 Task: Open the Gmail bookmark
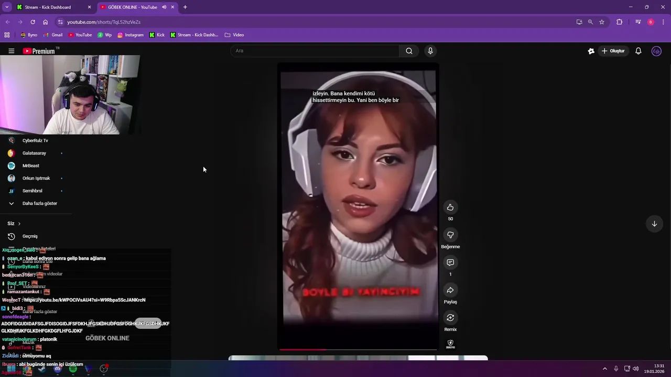point(53,35)
